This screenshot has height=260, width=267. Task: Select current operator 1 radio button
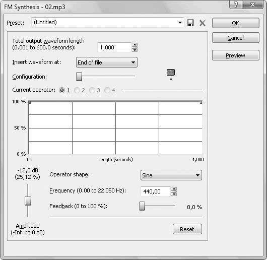tap(62, 90)
